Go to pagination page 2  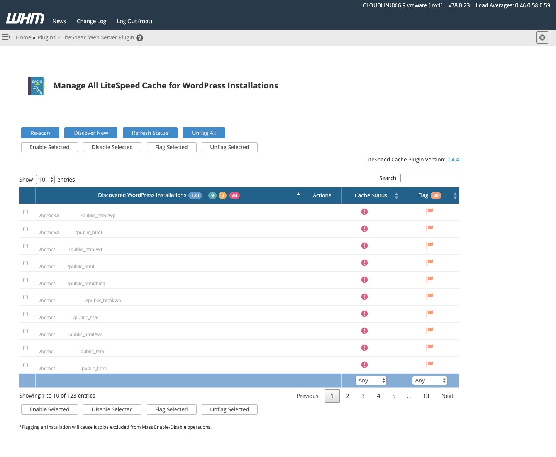[x=347, y=396]
